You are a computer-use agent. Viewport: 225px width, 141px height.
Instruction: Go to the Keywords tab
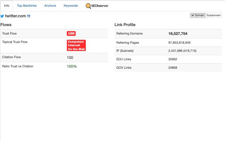pyautogui.click(x=71, y=6)
